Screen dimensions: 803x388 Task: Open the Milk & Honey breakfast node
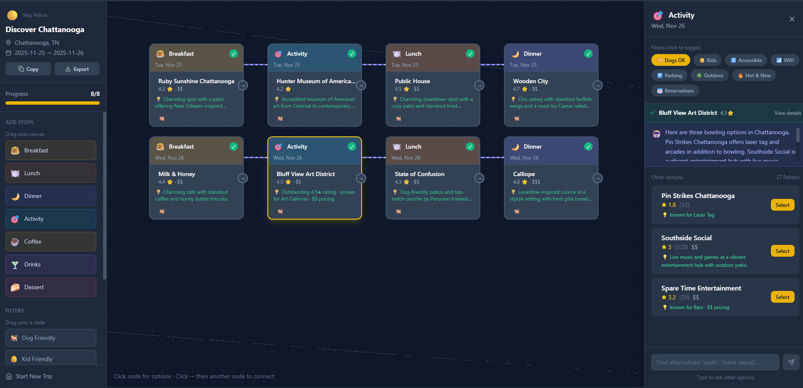196,178
